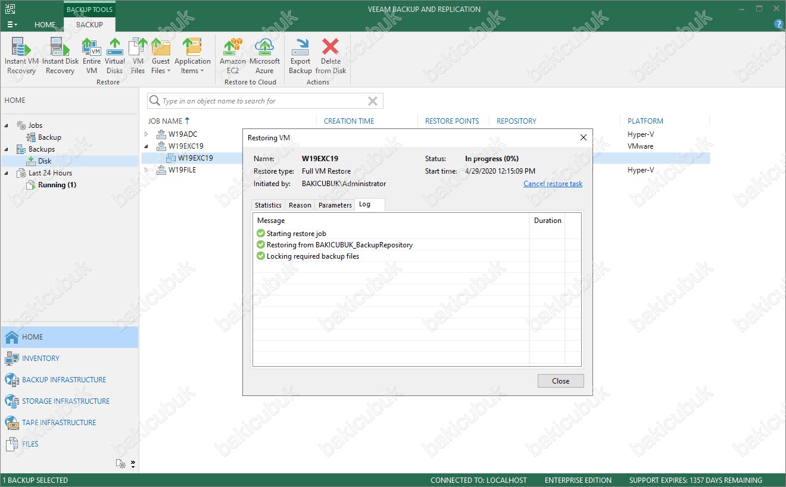Start Instant Disk Recovery

tap(60, 56)
